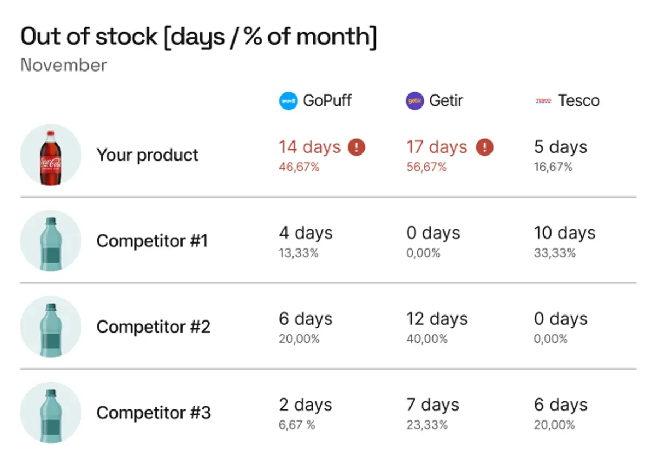Select the Competitor #2 bottle image
656x463 pixels.
click(x=51, y=327)
